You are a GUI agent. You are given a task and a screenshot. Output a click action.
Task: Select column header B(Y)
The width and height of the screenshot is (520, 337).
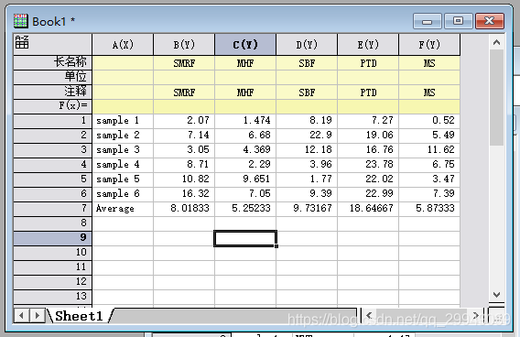tap(184, 45)
